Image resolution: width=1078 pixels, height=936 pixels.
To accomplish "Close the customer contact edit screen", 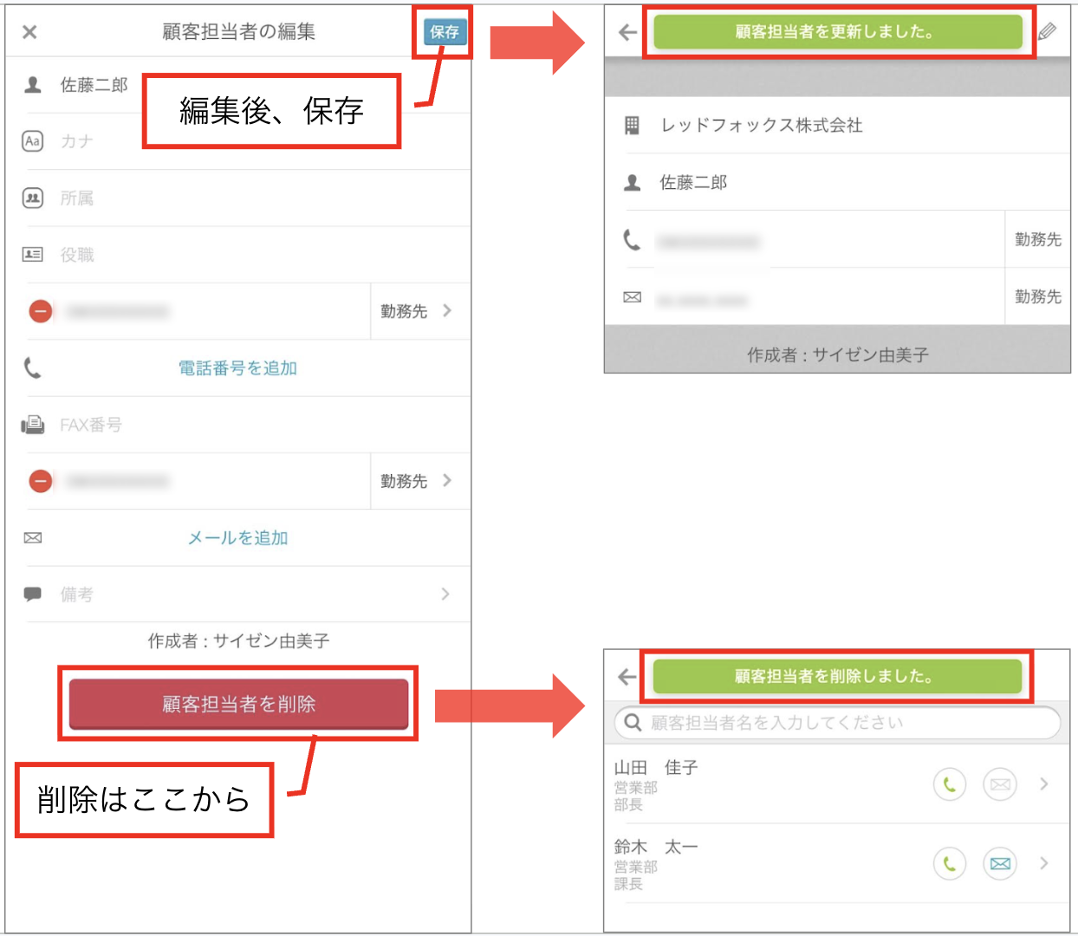I will 29,32.
